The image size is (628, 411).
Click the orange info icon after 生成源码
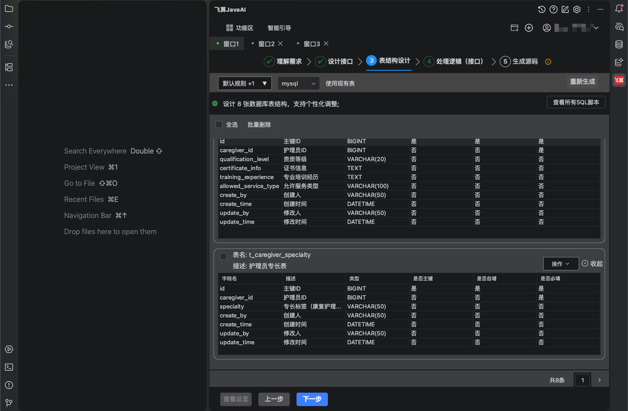[x=548, y=62]
